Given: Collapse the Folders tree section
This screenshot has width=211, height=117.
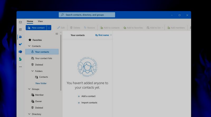Looking at the screenshot, I should click(32, 71).
